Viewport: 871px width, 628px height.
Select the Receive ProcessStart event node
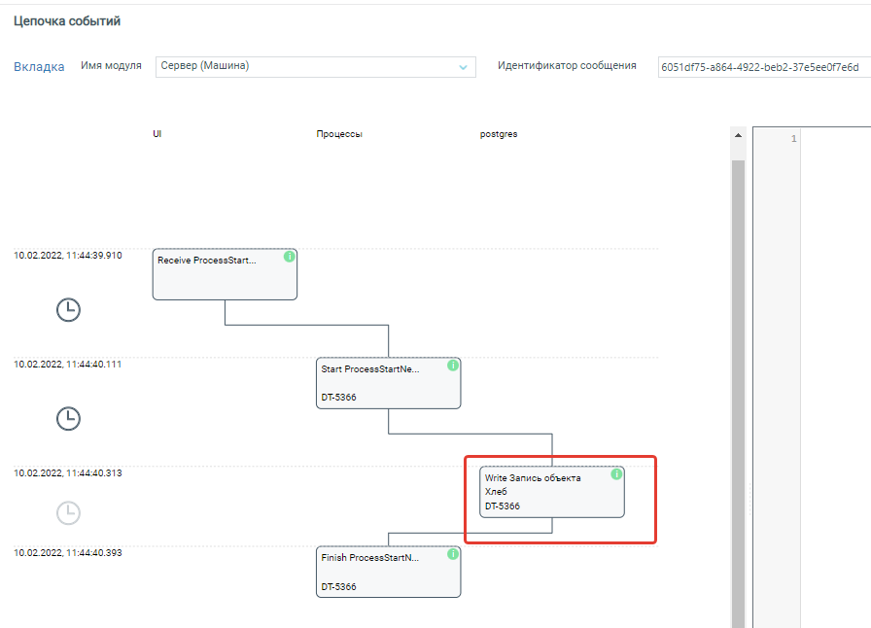pyautogui.click(x=219, y=279)
